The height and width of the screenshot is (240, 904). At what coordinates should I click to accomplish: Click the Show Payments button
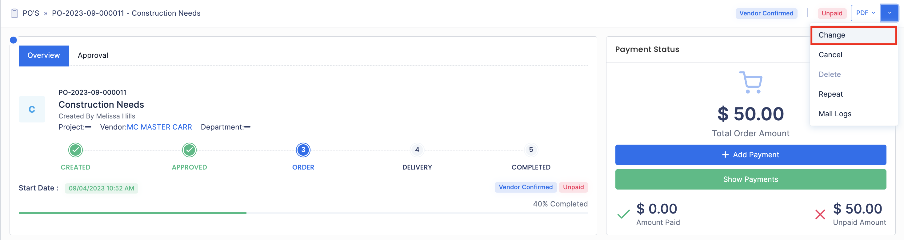click(750, 179)
